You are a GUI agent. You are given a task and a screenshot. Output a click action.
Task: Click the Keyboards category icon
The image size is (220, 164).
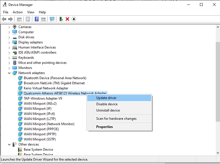pos(15,58)
